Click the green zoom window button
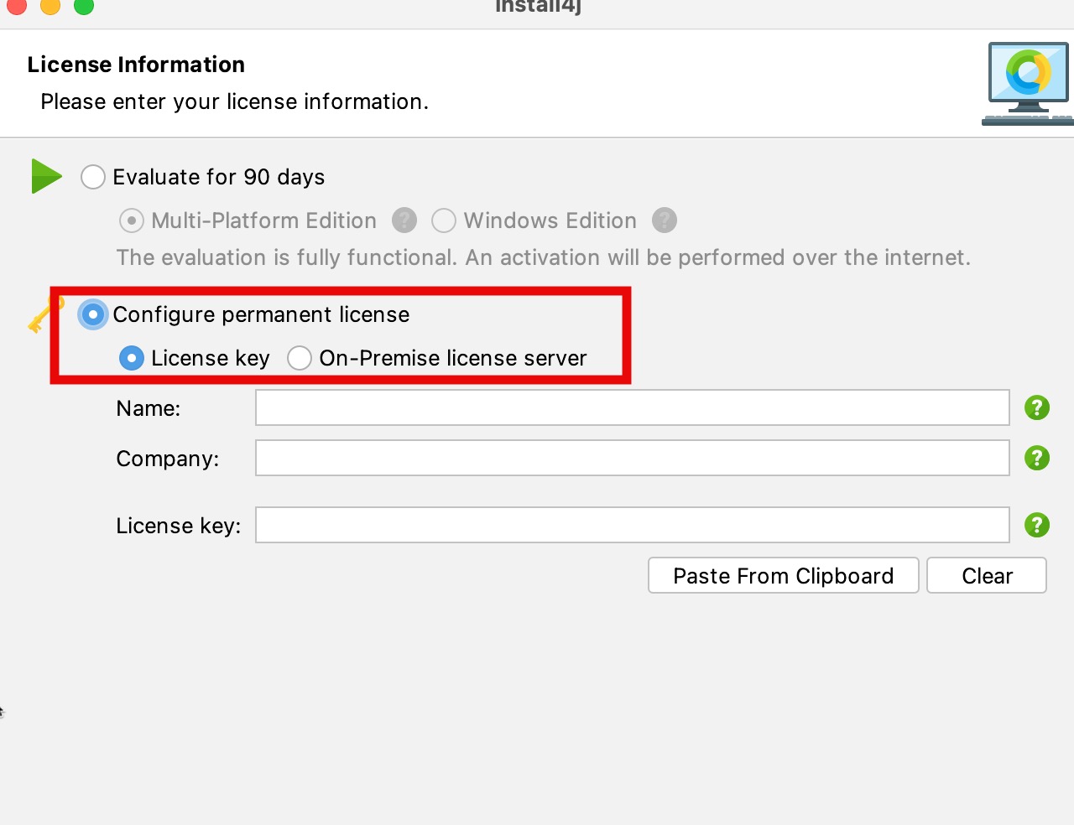The image size is (1074, 825). (84, 7)
